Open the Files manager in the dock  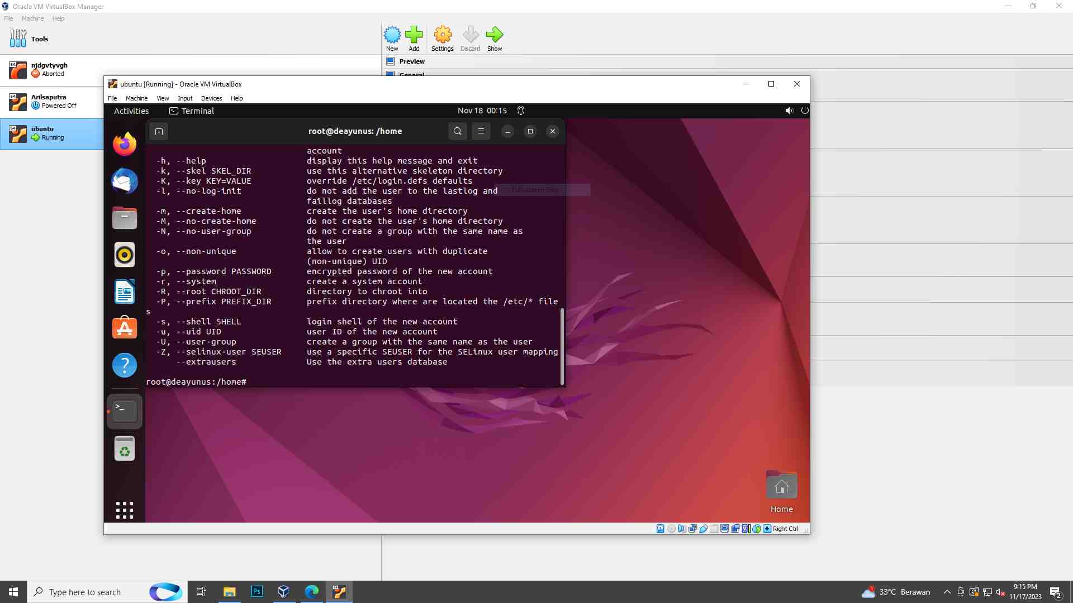click(125, 218)
